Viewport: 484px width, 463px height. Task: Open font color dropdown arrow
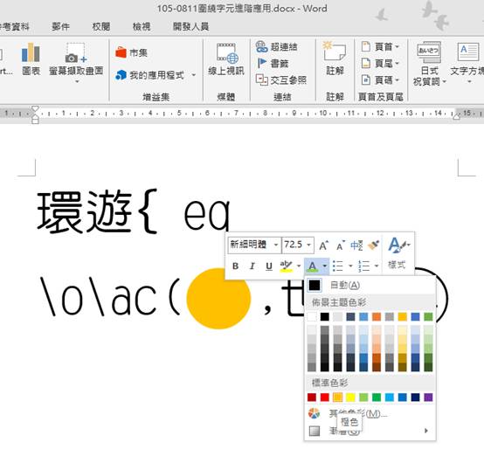click(325, 266)
